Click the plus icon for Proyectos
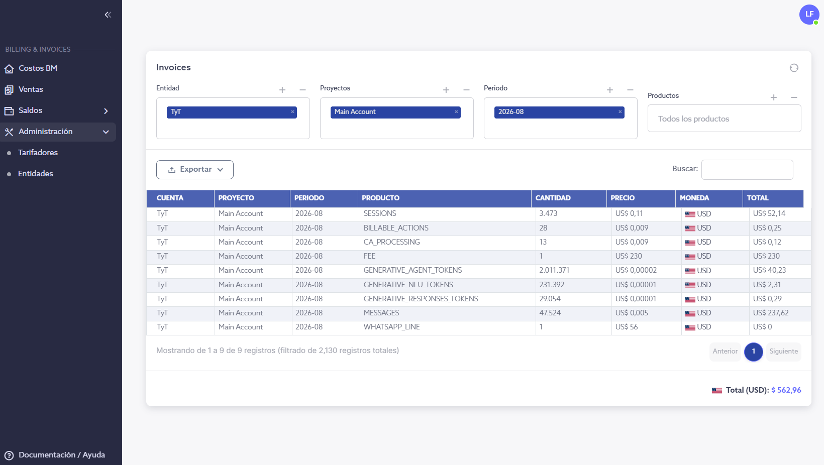This screenshot has height=465, width=824. point(446,90)
